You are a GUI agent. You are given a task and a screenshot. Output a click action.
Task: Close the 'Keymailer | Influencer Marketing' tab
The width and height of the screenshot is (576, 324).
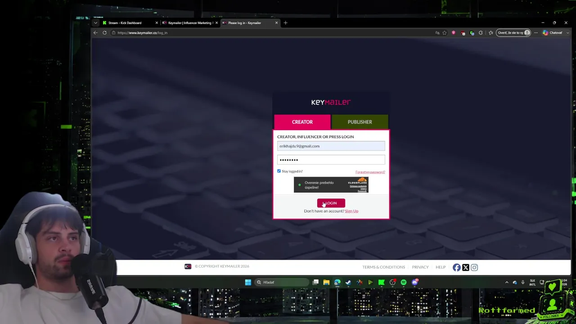click(x=216, y=23)
